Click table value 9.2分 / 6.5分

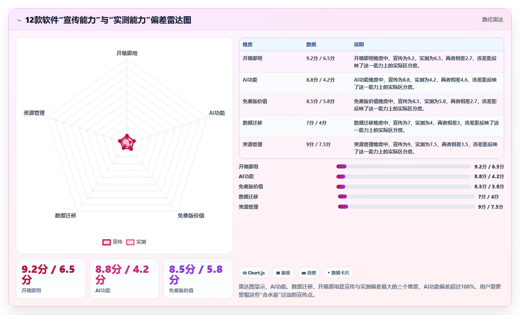pyautogui.click(x=321, y=58)
